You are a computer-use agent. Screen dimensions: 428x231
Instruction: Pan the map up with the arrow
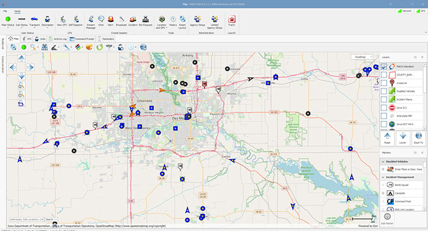pos(22,58)
